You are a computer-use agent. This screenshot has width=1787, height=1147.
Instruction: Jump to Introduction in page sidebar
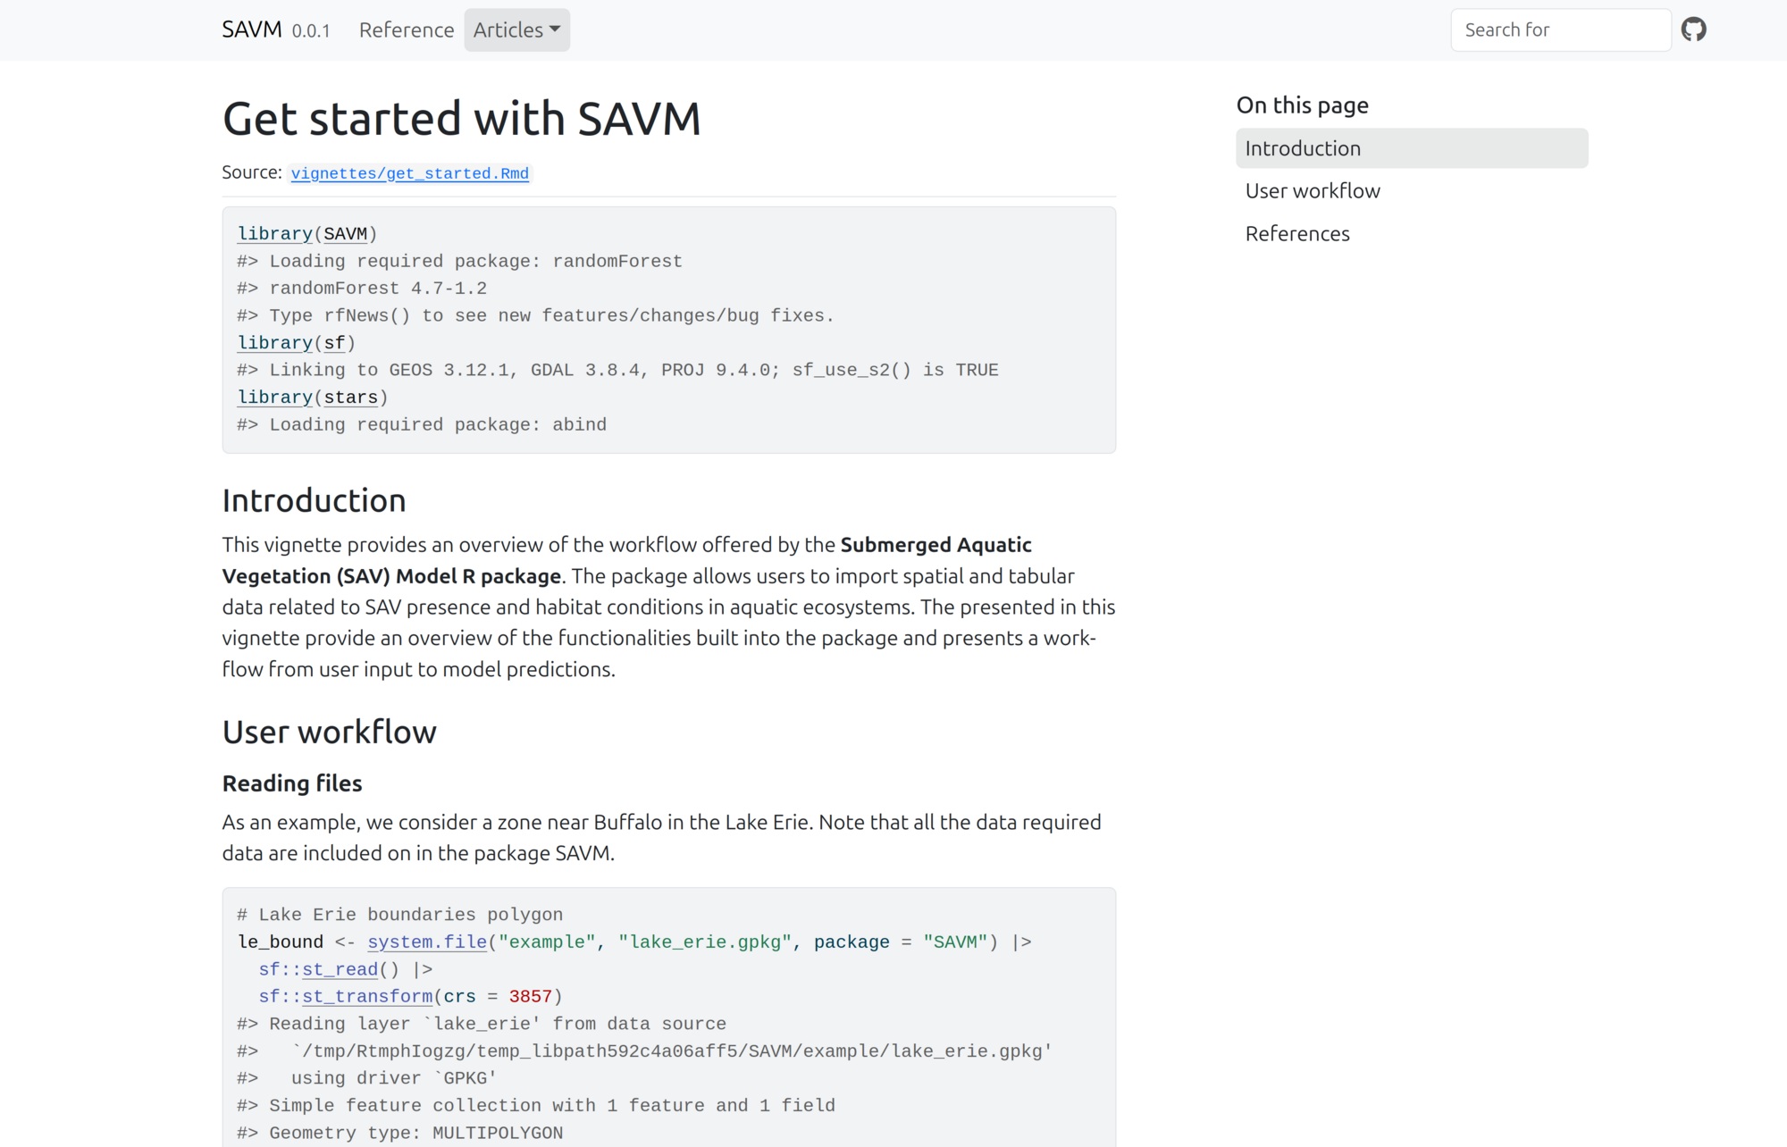point(1303,148)
